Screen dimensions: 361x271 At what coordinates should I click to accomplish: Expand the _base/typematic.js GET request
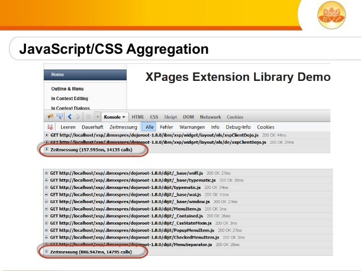click(x=46, y=180)
